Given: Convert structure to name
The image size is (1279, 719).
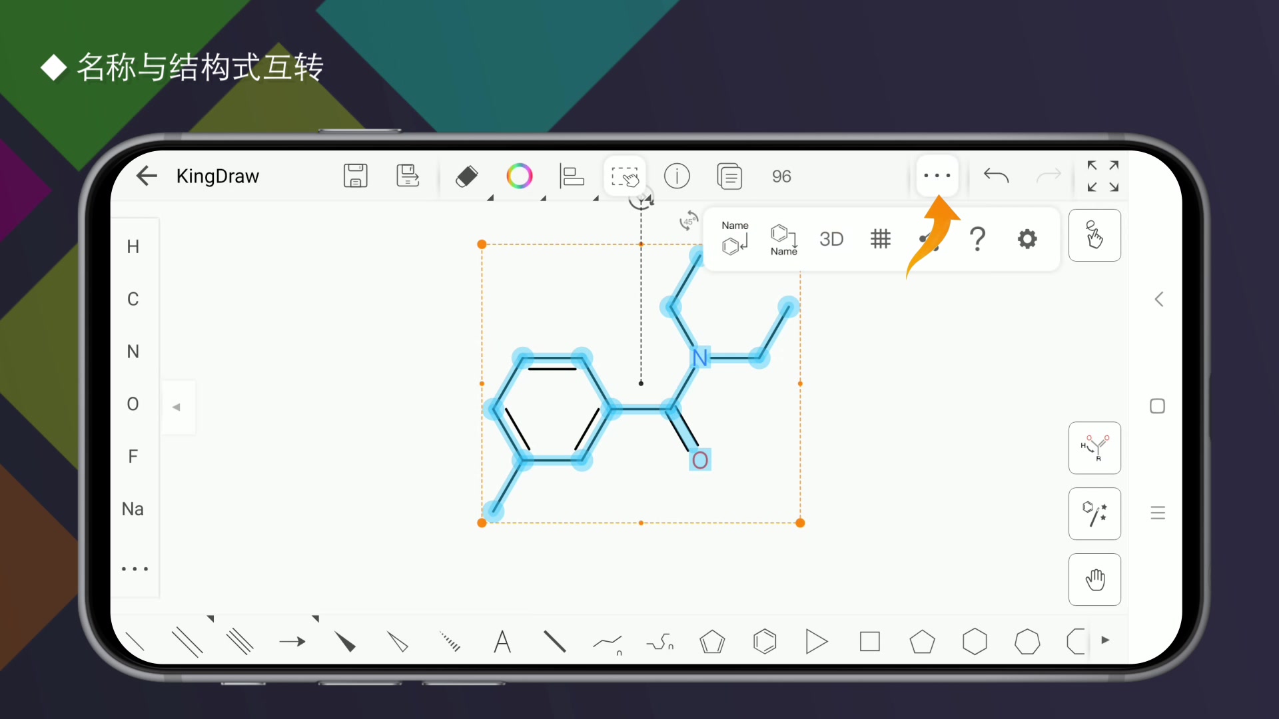Looking at the screenshot, I should (x=783, y=238).
